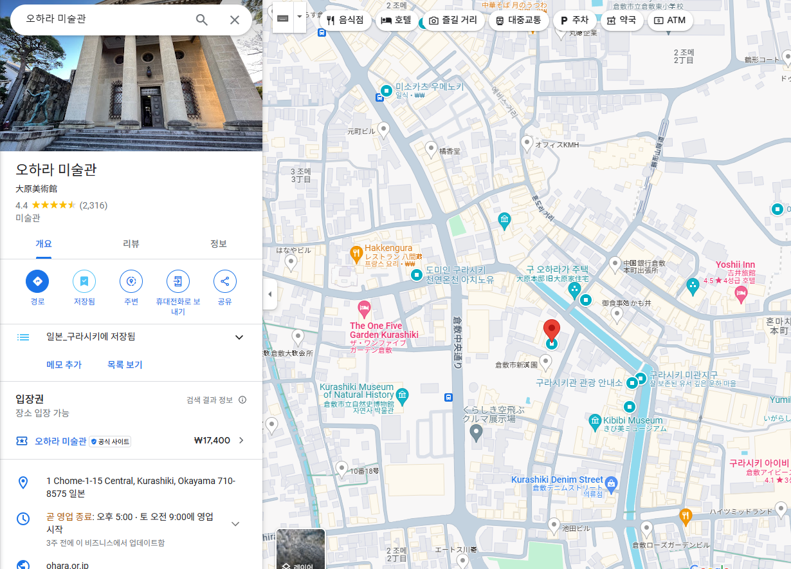Click the 미소카츠 우메노키 marker
Viewport: 791px width, 569px height.
point(386,90)
